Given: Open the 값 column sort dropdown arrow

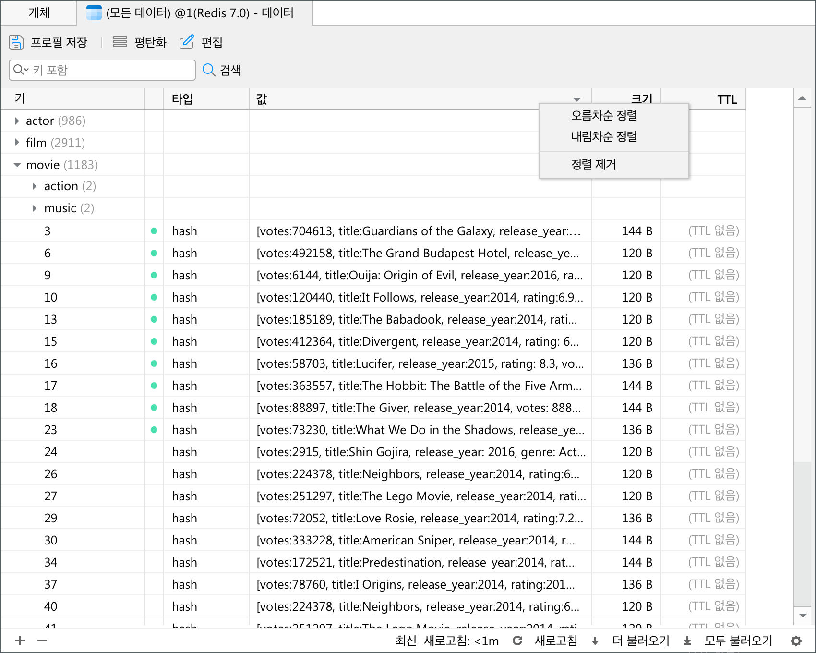Looking at the screenshot, I should [577, 99].
